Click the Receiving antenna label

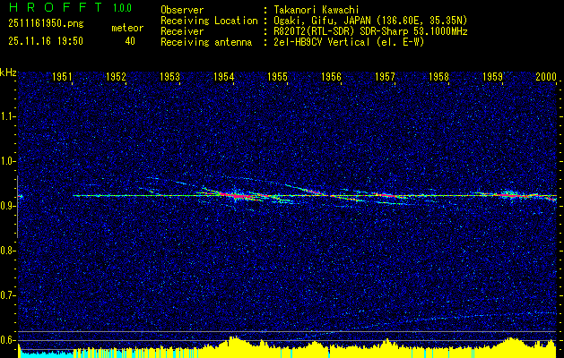[x=206, y=42]
